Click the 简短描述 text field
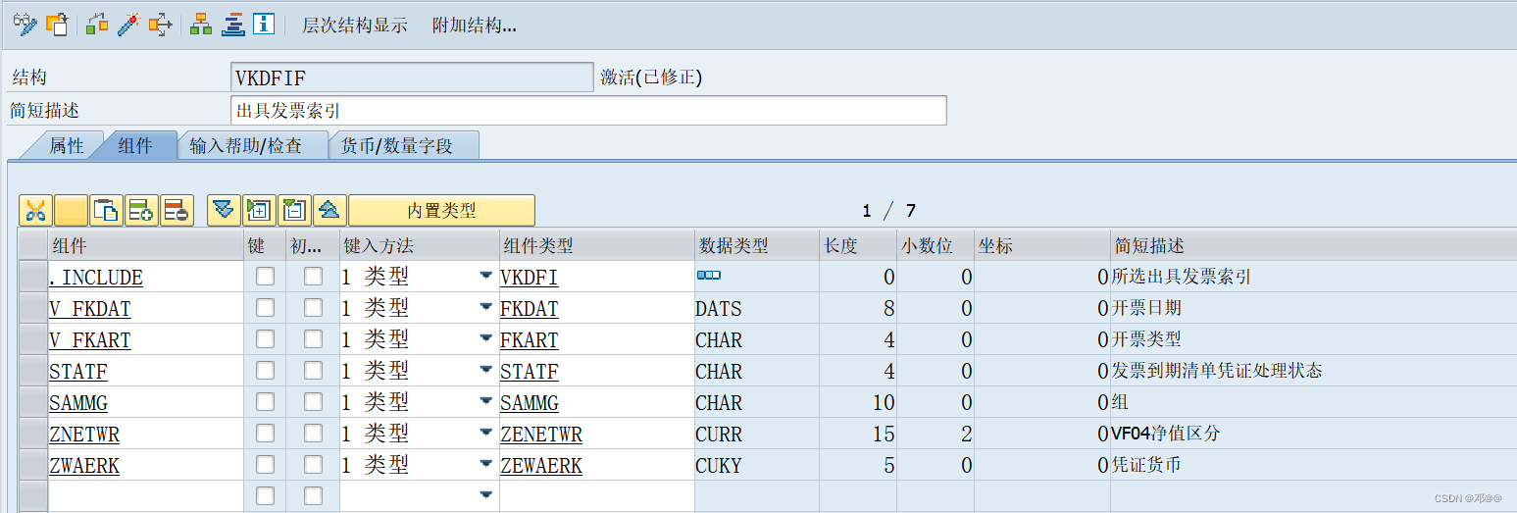 pyautogui.click(x=588, y=111)
